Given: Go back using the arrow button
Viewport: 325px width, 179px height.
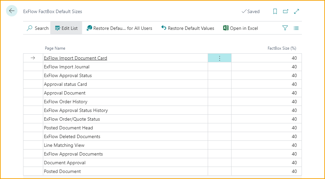Looking at the screenshot, I should pos(12,11).
